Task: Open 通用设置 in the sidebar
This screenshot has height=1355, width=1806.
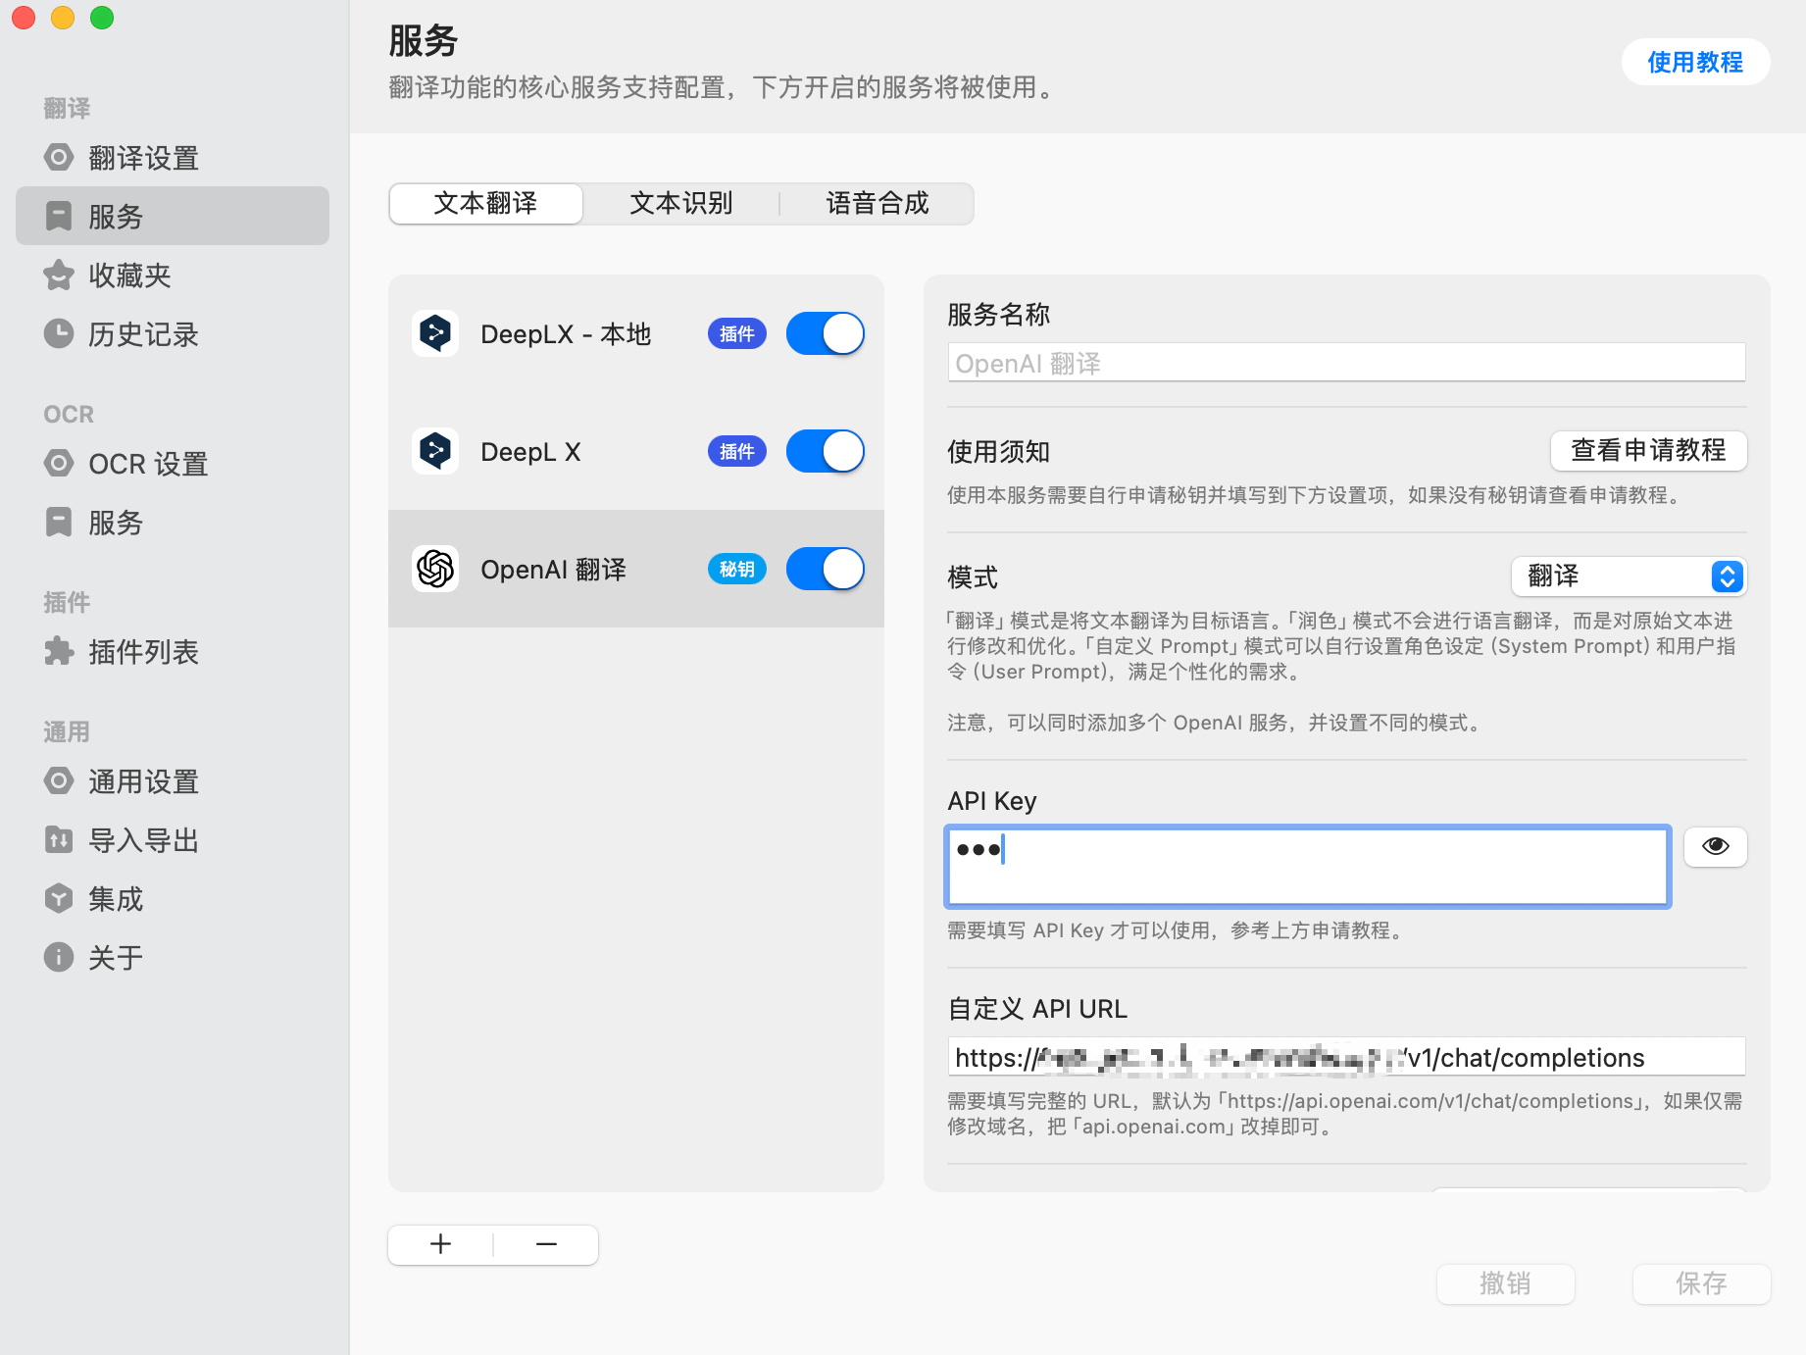Action: [x=173, y=781]
